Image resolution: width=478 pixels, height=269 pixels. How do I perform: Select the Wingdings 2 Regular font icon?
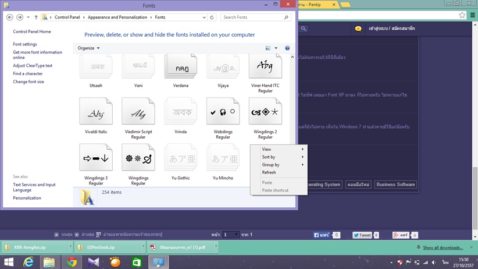pyautogui.click(x=265, y=112)
